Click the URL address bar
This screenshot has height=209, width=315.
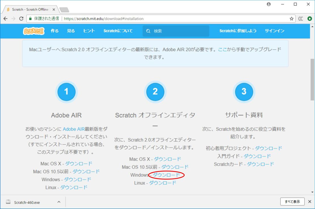(161, 19)
